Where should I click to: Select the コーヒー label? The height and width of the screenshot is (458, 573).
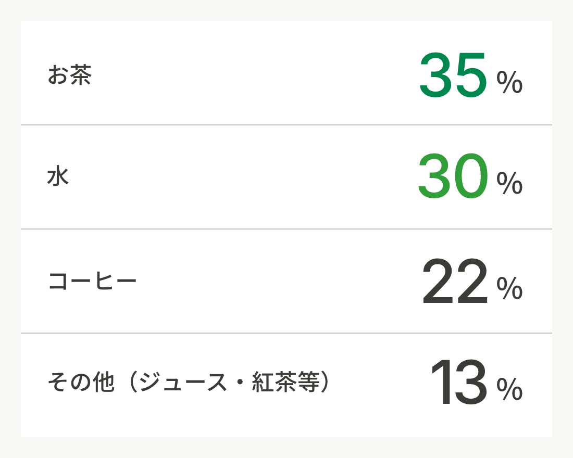coord(92,281)
